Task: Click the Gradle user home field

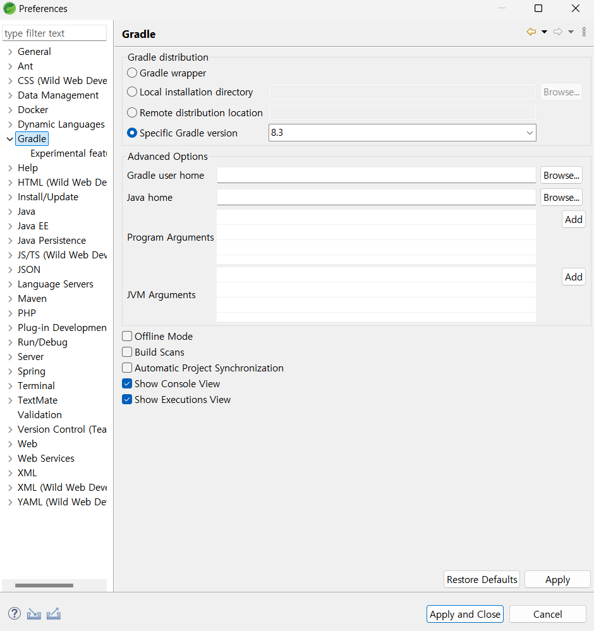Action: [x=376, y=175]
